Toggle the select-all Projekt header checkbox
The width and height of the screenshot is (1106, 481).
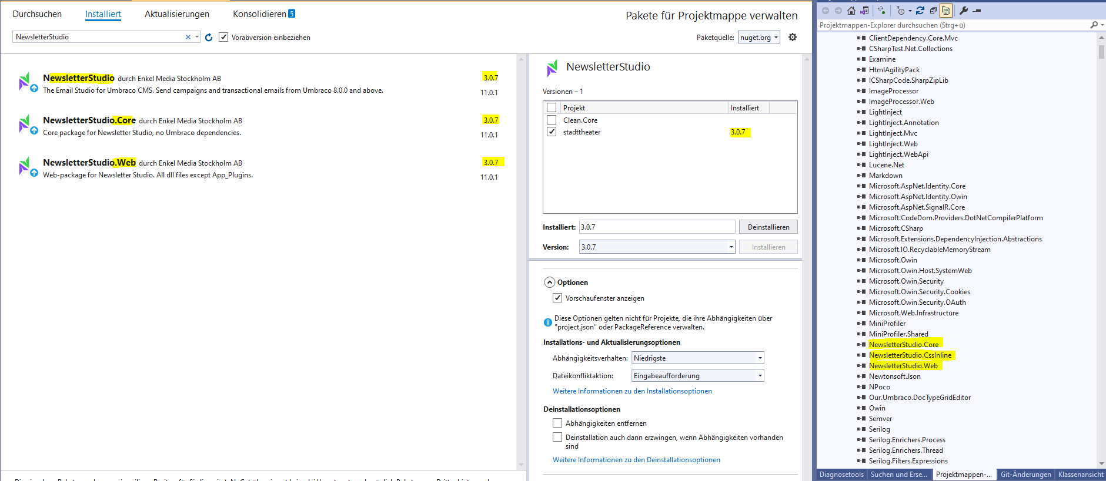(552, 107)
